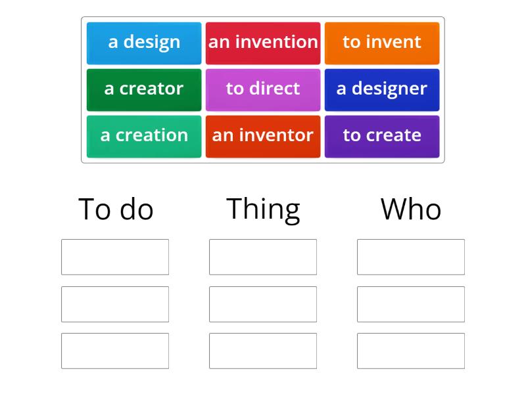Click the 'Thing' column heading
The height and width of the screenshot is (394, 526).
(262, 208)
